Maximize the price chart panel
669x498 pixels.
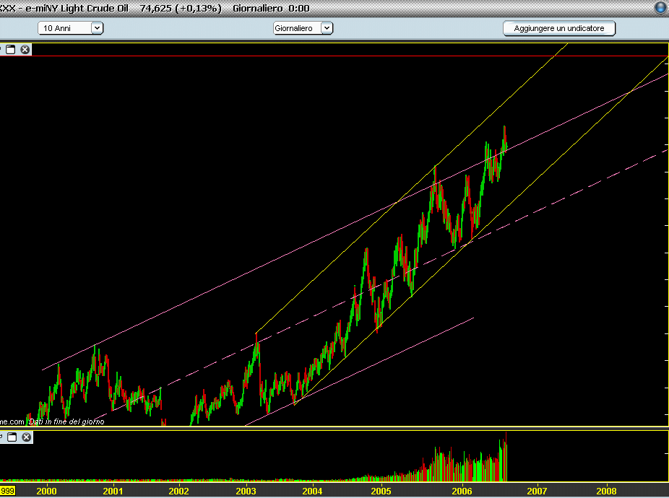click(11, 50)
